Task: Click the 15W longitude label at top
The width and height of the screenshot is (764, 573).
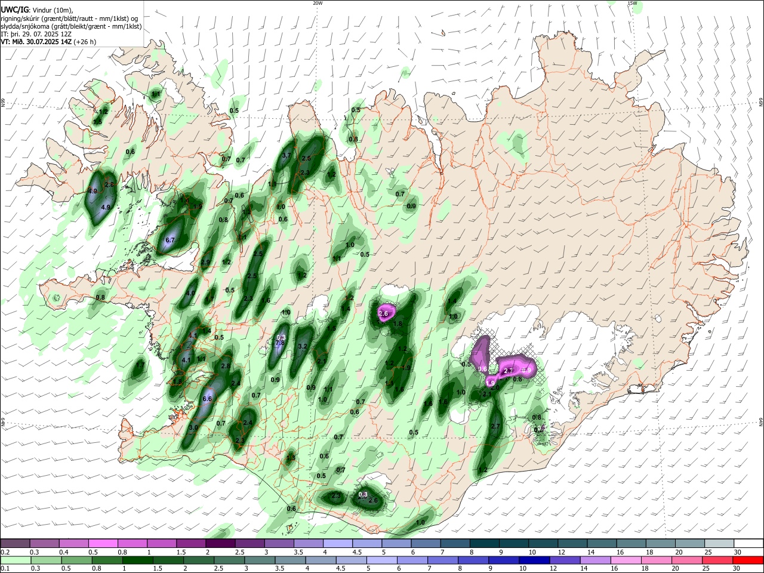Action: pyautogui.click(x=632, y=3)
